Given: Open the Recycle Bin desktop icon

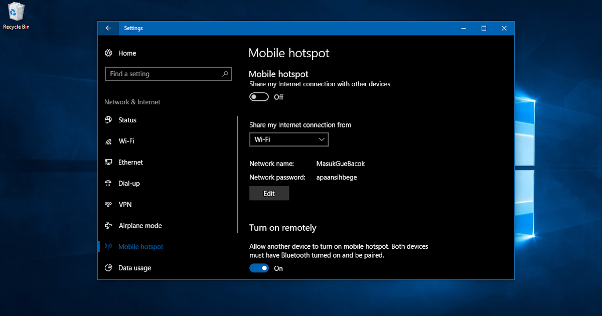Looking at the screenshot, I should click(x=16, y=16).
